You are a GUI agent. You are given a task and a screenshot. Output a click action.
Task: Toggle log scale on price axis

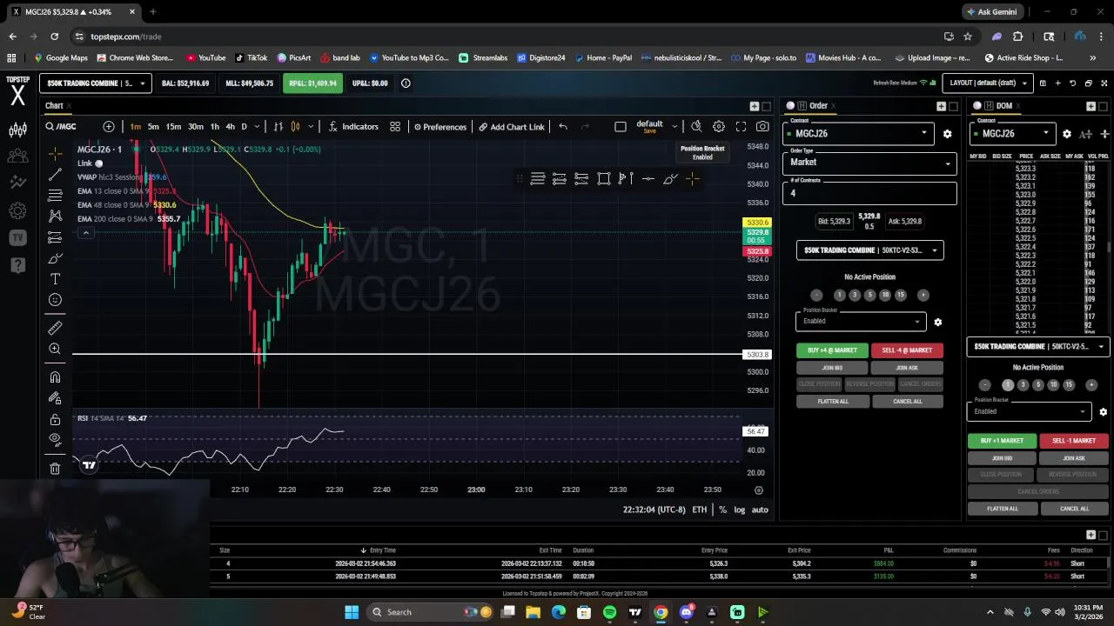pos(739,509)
